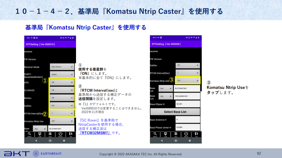
Task: Open GLONASS ON dropdown
Action: pyautogui.click(x=62, y=90)
